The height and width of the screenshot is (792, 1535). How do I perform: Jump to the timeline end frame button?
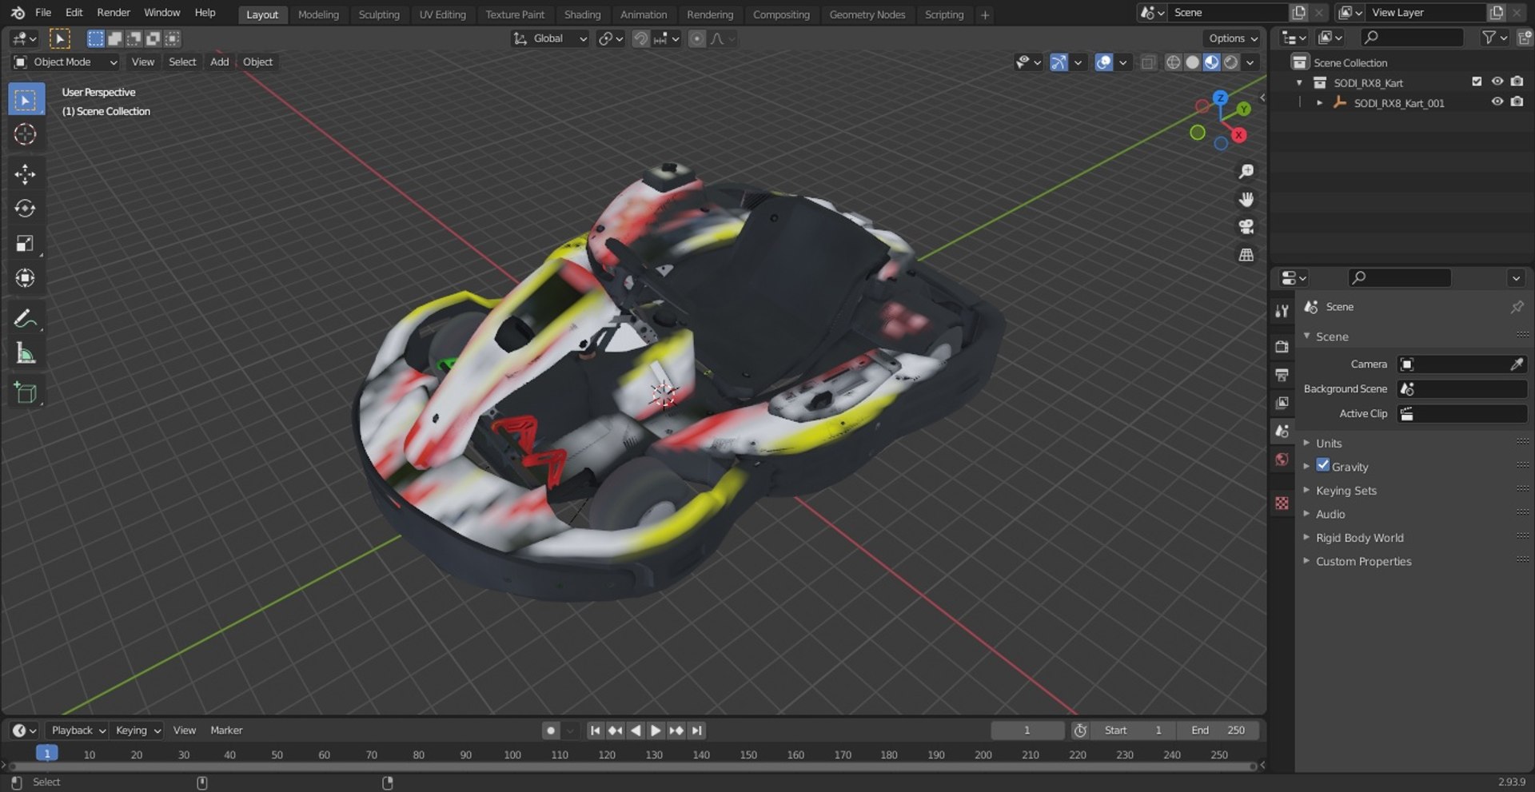(697, 730)
